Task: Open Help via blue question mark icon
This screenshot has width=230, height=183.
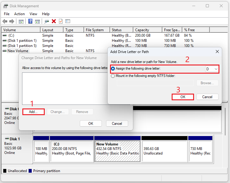Action: point(30,22)
